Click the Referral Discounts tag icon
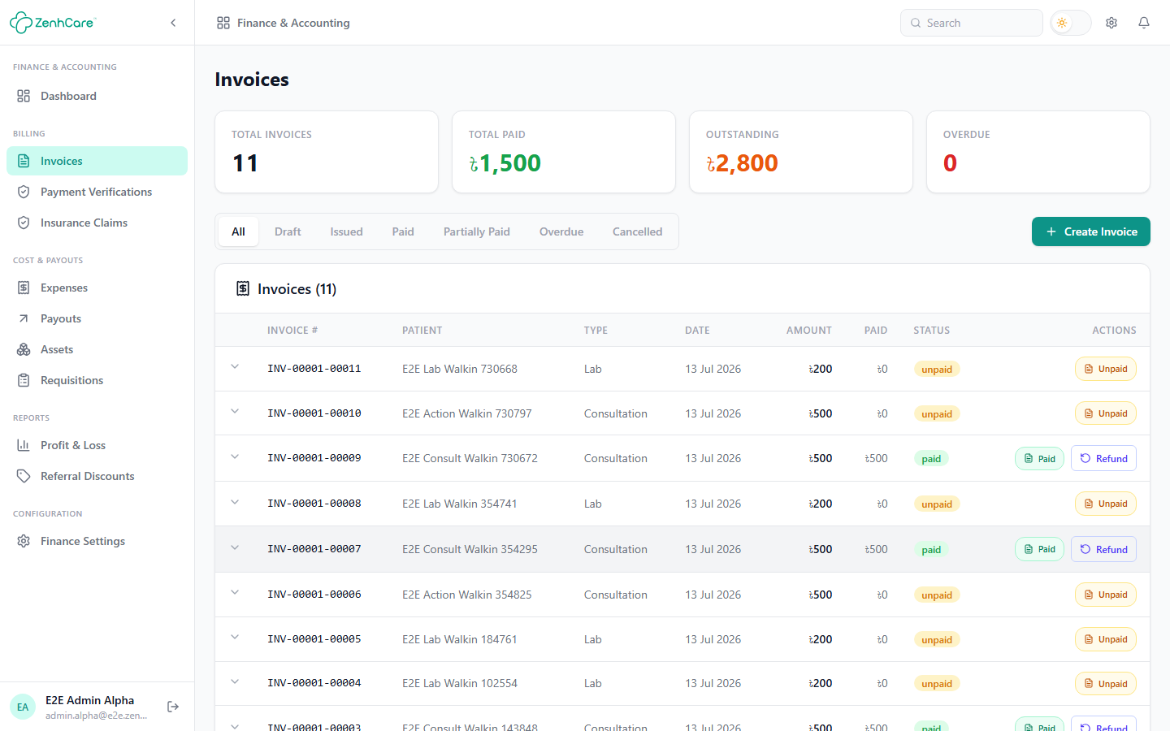 point(24,476)
